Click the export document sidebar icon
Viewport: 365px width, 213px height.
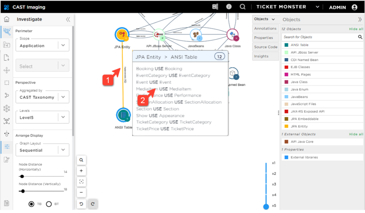[x=6, y=57]
